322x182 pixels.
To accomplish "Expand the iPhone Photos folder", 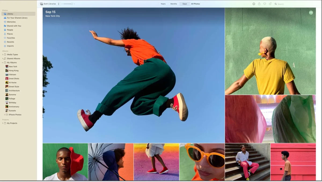I will click(4, 115).
